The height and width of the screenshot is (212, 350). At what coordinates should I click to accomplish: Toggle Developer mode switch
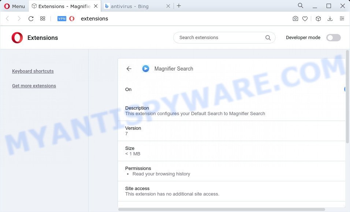point(333,38)
